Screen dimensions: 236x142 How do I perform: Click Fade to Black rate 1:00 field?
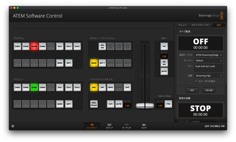pyautogui.click(x=160, y=106)
